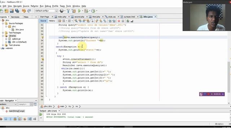Click the Build Project hammer icon
Image resolution: width=231 pixels, height=130 pixels.
click(68, 11)
